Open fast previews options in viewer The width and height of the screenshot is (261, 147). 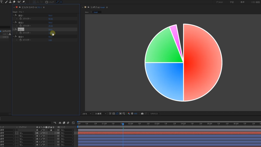[x=110, y=114]
